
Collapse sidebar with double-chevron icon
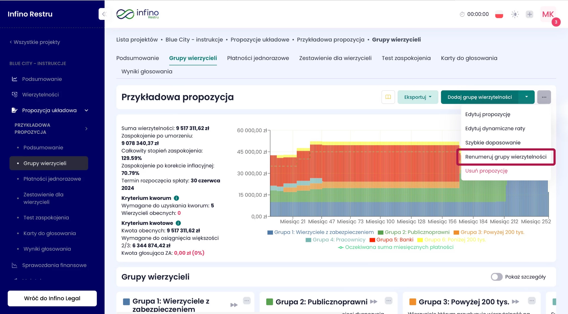104,14
